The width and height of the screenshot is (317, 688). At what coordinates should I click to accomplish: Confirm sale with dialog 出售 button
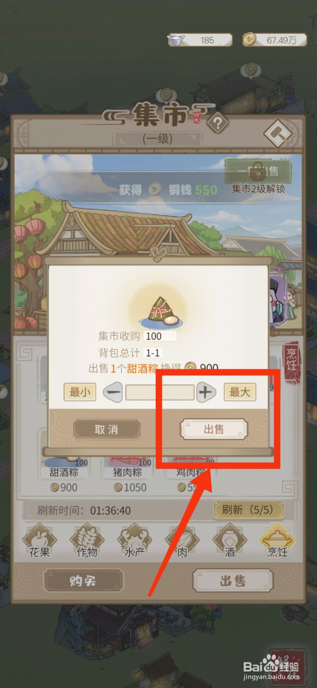[x=214, y=429]
